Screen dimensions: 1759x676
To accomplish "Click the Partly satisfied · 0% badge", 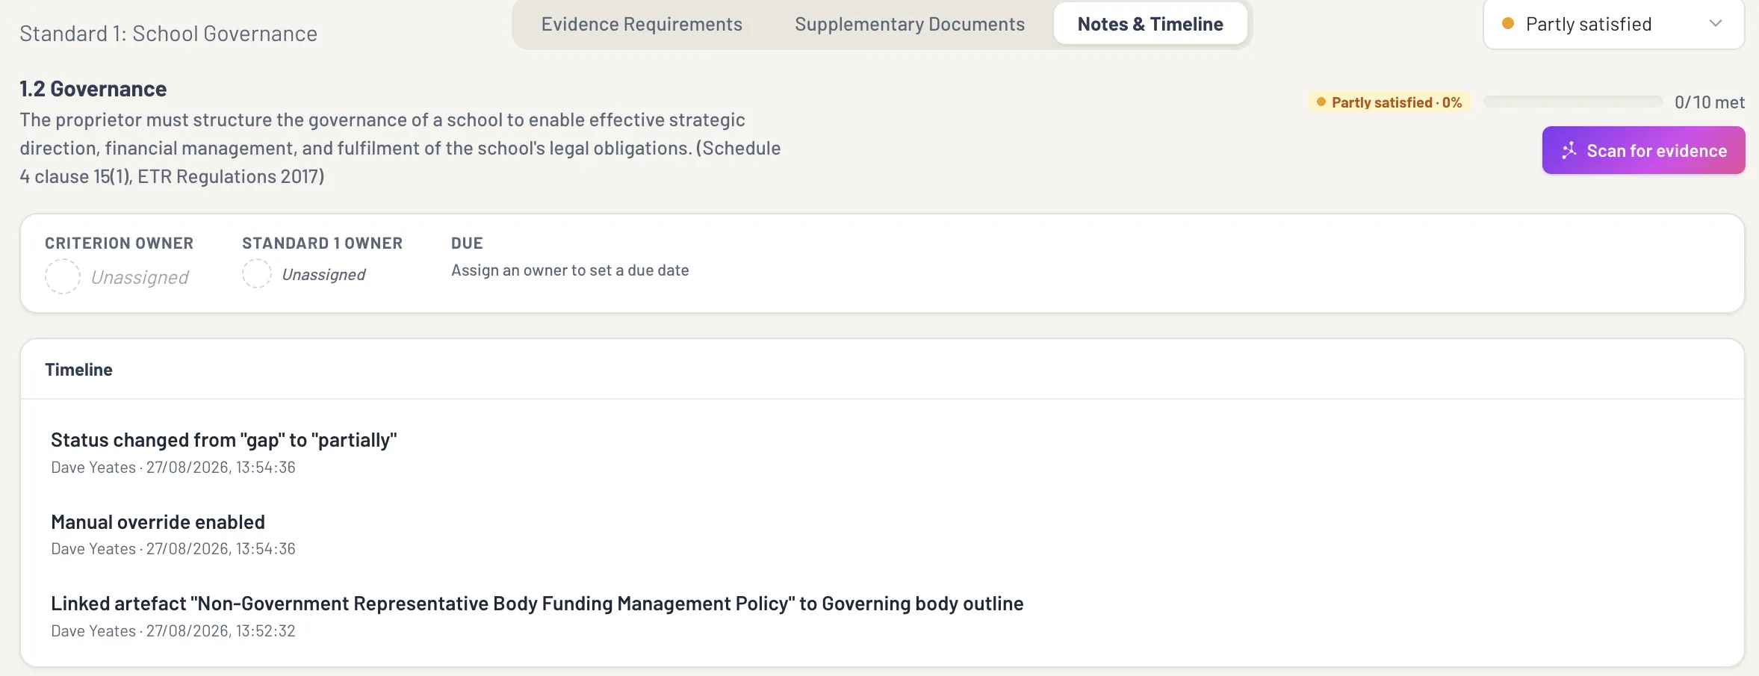I will click(1389, 102).
